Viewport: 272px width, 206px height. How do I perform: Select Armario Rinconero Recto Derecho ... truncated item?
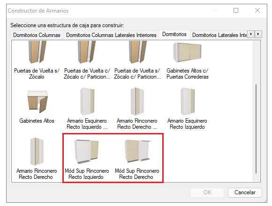(x=137, y=102)
